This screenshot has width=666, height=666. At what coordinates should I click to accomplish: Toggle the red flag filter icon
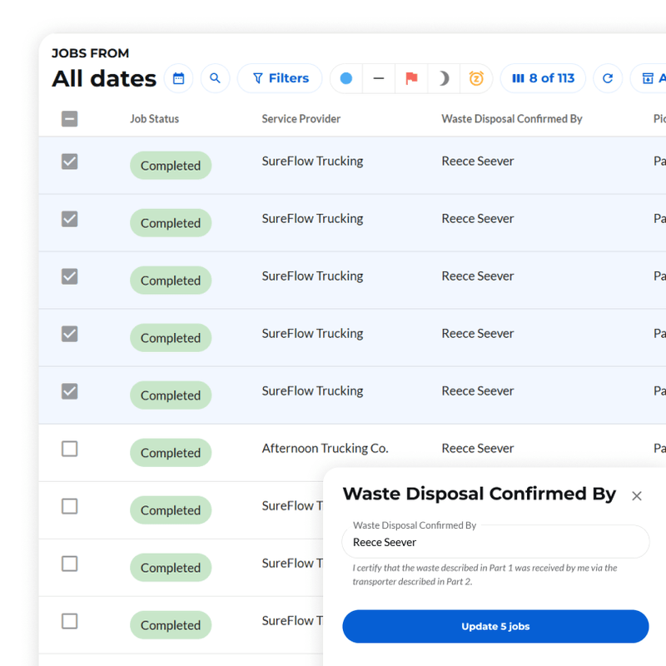coord(411,78)
